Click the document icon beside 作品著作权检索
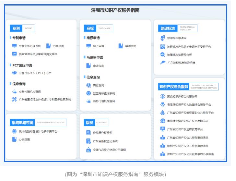 [x=88, y=133]
